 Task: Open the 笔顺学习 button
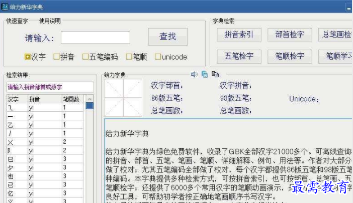335,56
